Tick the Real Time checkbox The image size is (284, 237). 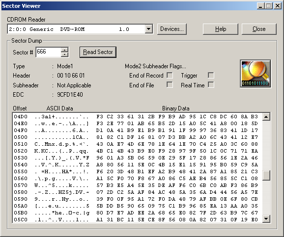coord(211,85)
